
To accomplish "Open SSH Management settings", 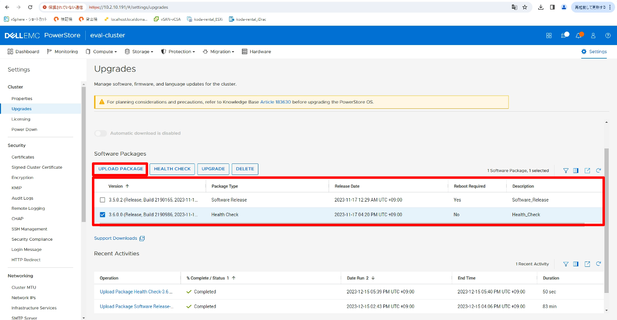I will [x=30, y=229].
